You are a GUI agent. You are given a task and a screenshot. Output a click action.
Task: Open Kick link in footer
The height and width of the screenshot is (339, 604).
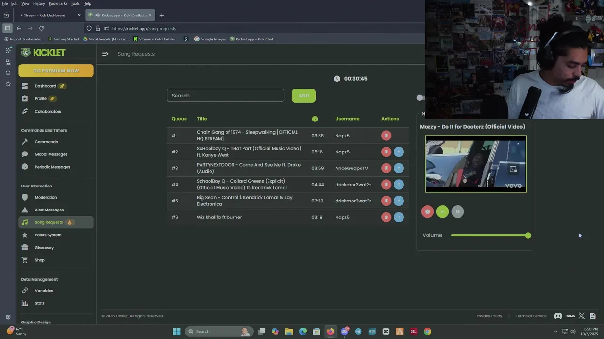[570, 316]
